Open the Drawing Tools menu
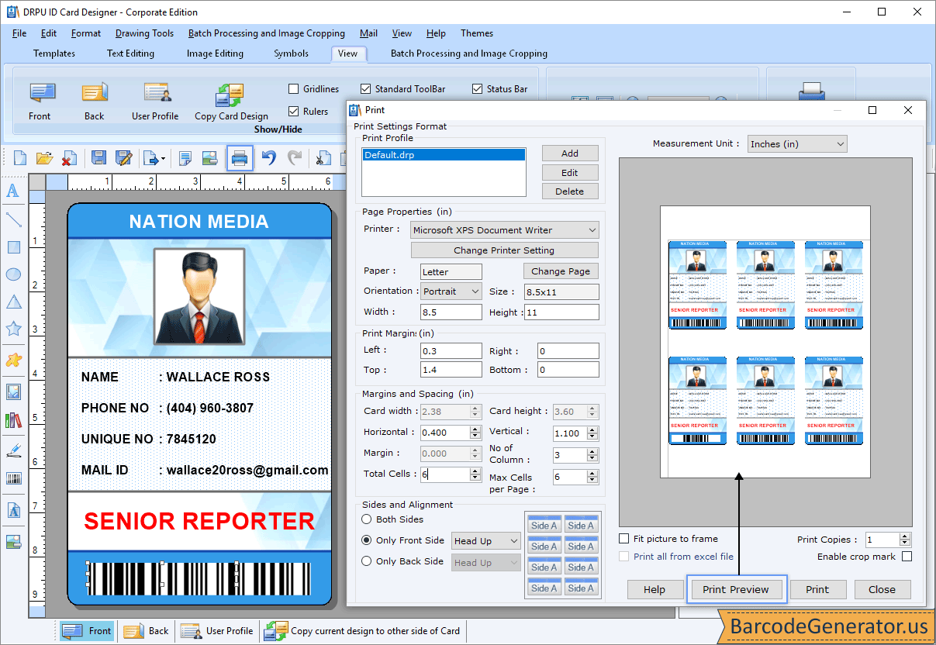Screen dimensions: 936x645 point(144,33)
